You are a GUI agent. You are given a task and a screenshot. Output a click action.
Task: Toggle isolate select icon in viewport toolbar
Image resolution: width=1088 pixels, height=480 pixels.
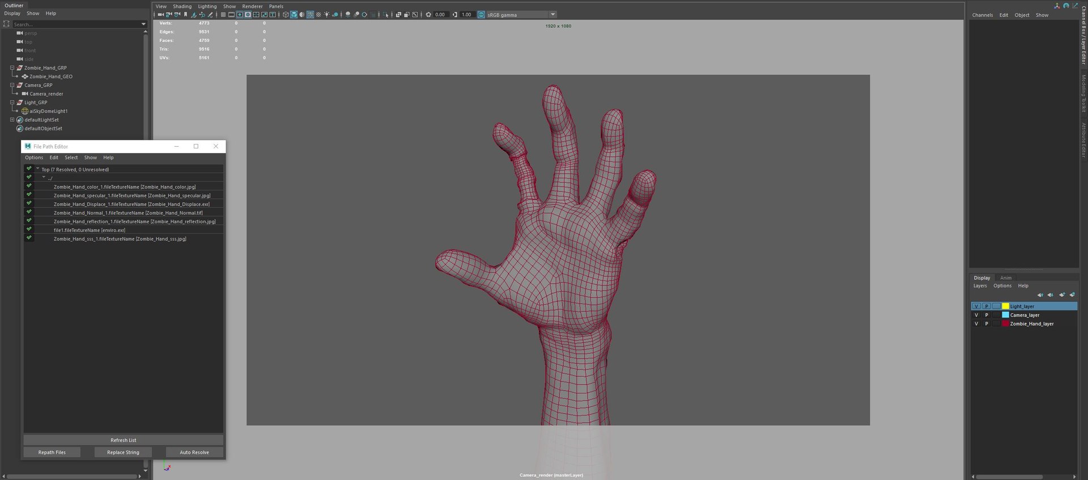pos(386,15)
